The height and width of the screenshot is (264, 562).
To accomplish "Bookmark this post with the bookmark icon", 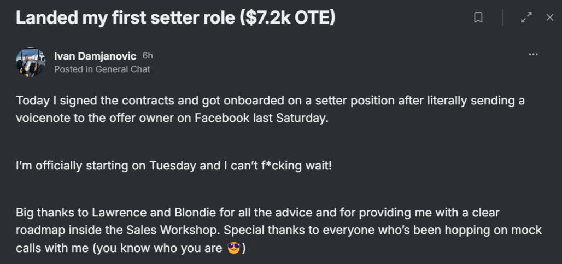I will [478, 18].
